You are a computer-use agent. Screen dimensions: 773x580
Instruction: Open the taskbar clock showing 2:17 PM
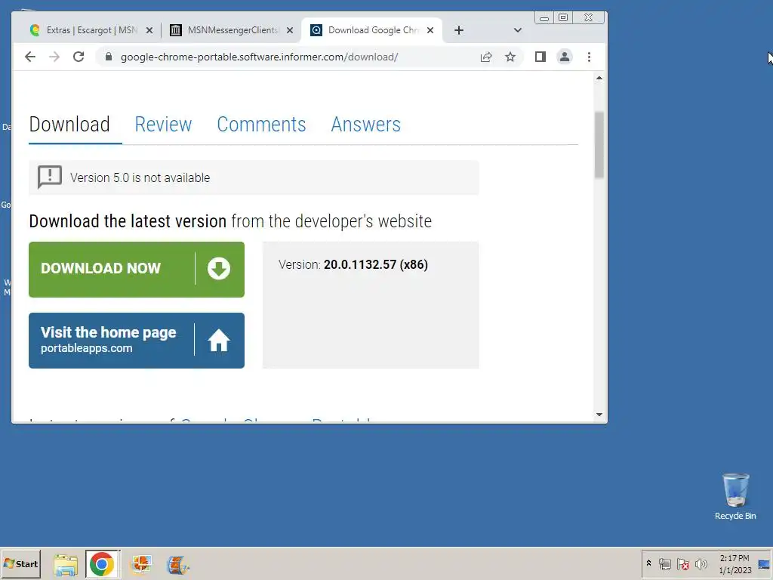(x=735, y=563)
